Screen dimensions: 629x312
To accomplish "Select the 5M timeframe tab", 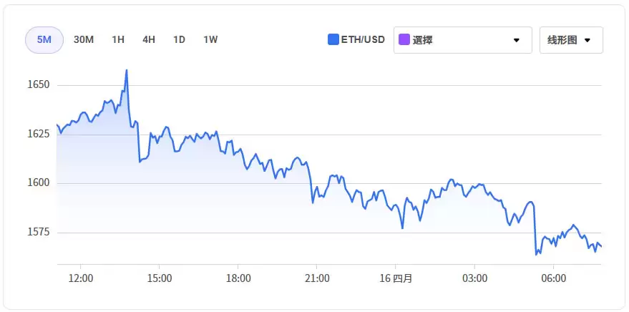I will pos(44,40).
